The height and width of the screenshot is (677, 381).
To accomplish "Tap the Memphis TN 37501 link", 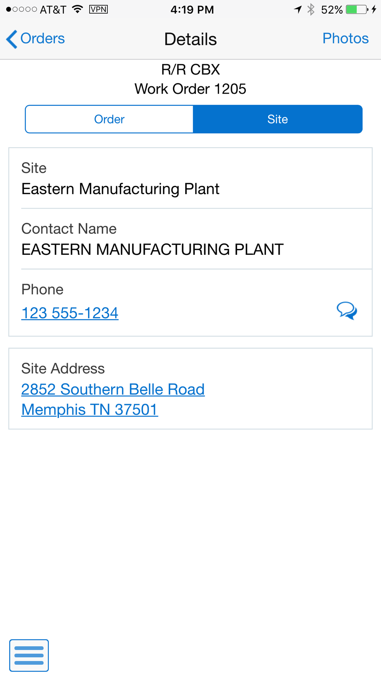I will click(90, 410).
